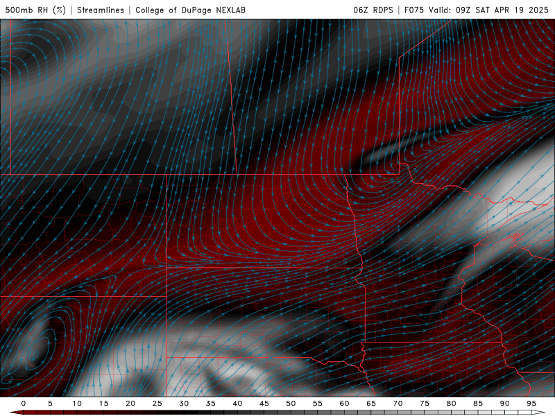
Task: Click the '90' colorbar tick label
Action: [x=504, y=404]
